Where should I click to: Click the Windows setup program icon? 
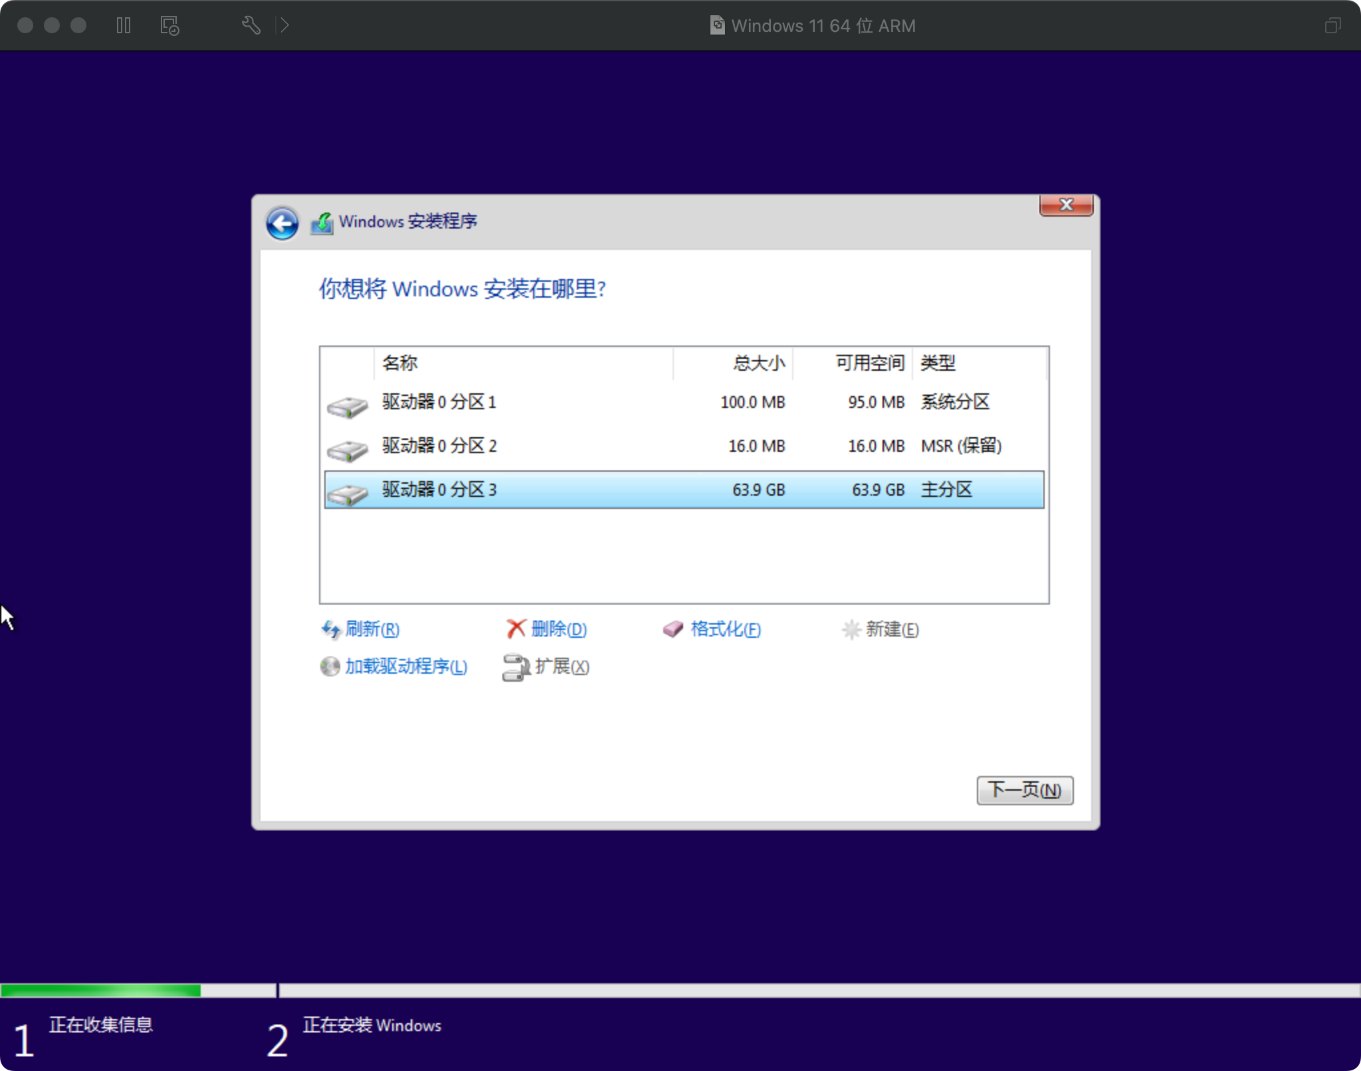point(322,223)
